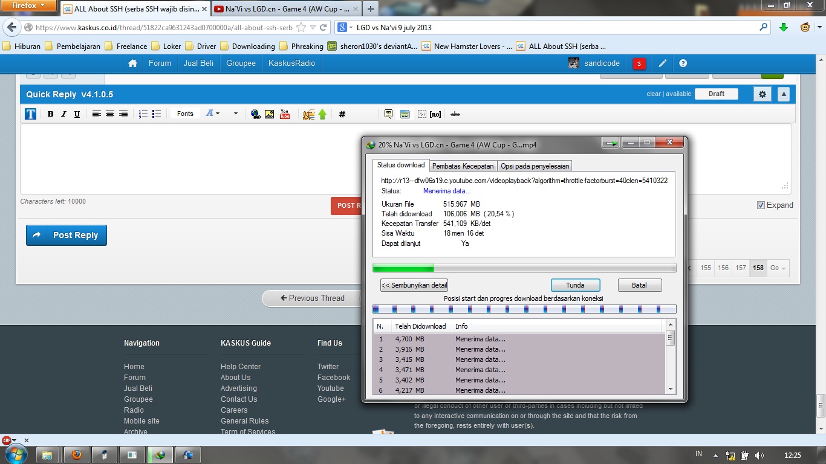Image resolution: width=826 pixels, height=464 pixels.
Task: Open the Opsi pada penyelesaian tab
Action: 533,165
